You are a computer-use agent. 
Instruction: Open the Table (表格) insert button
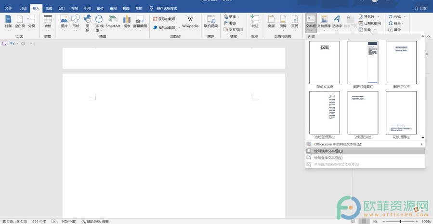tap(48, 23)
